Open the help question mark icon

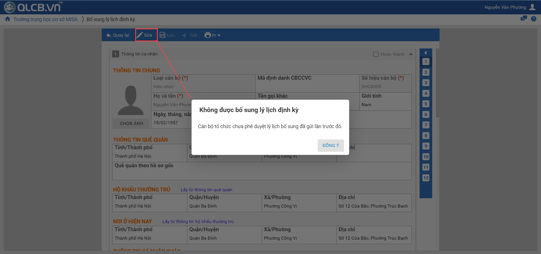click(x=533, y=19)
